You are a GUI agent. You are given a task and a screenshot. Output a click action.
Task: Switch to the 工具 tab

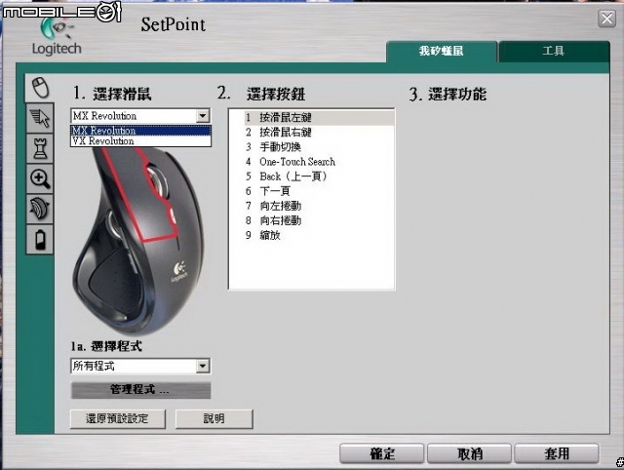coord(554,52)
